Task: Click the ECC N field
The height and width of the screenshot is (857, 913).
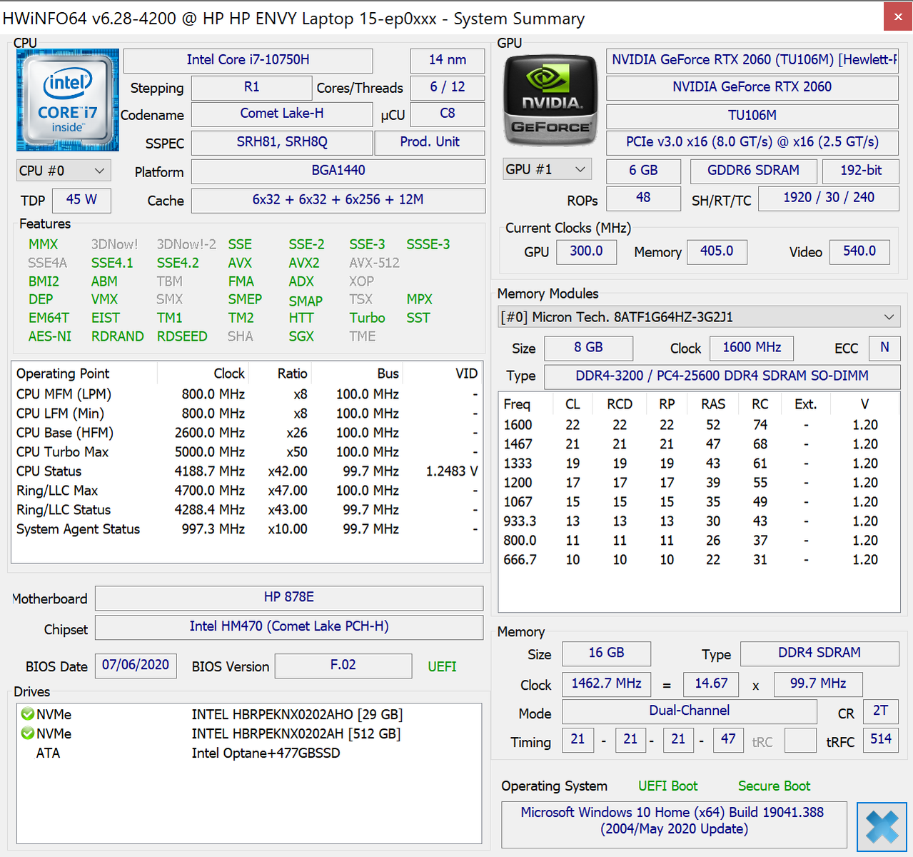Action: coord(884,348)
